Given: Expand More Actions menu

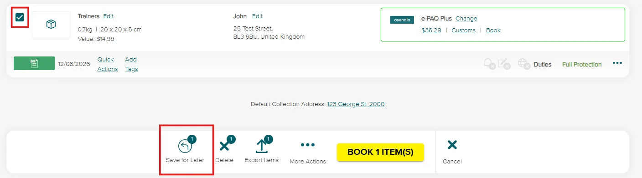Looking at the screenshot, I should click(x=308, y=145).
